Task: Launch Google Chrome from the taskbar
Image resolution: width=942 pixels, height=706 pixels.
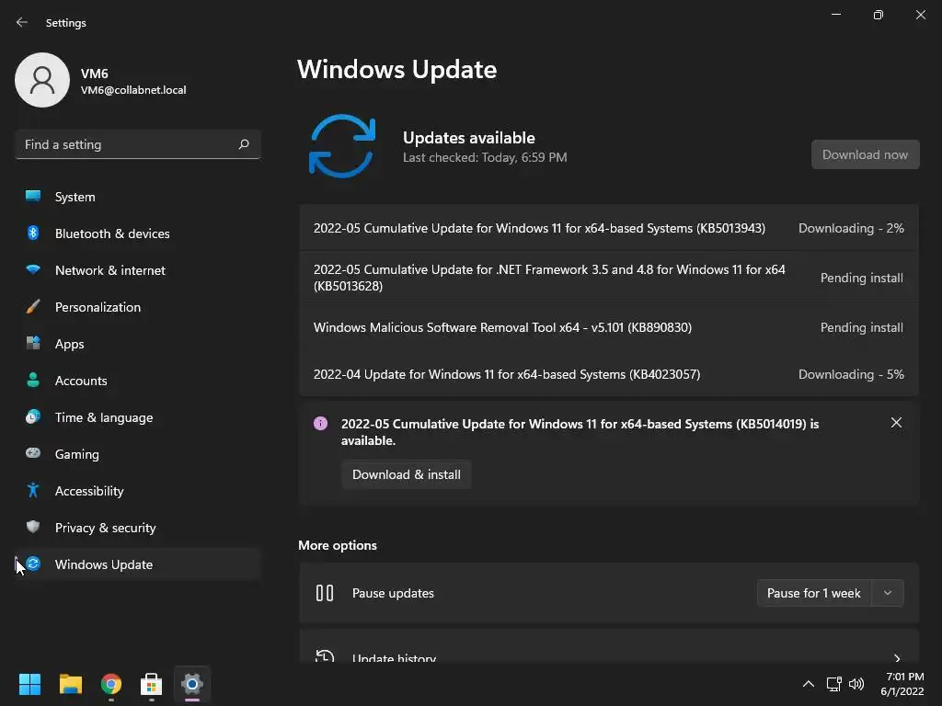Action: point(111,684)
